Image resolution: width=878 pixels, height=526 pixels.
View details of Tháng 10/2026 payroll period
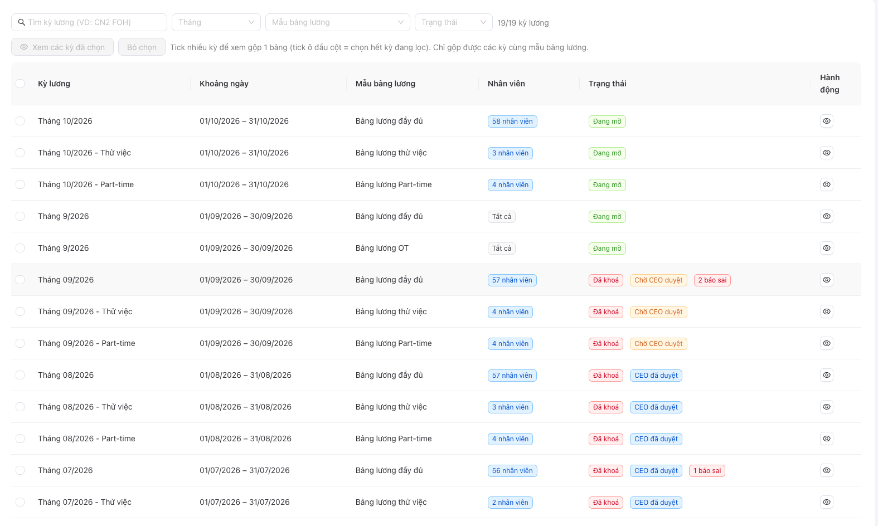click(x=827, y=121)
